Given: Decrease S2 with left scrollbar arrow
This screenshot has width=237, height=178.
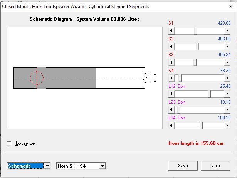Looking at the screenshot, I should coord(171,47).
